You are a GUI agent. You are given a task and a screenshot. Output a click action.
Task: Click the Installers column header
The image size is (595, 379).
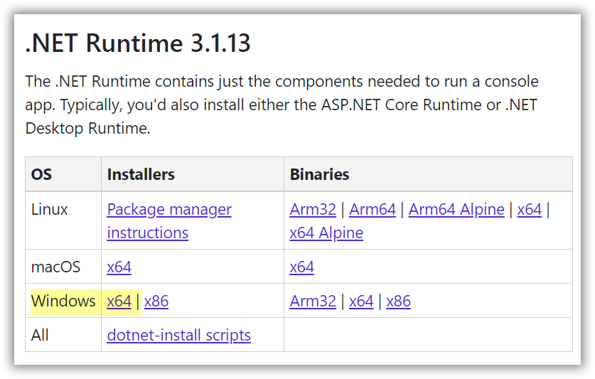tap(141, 174)
